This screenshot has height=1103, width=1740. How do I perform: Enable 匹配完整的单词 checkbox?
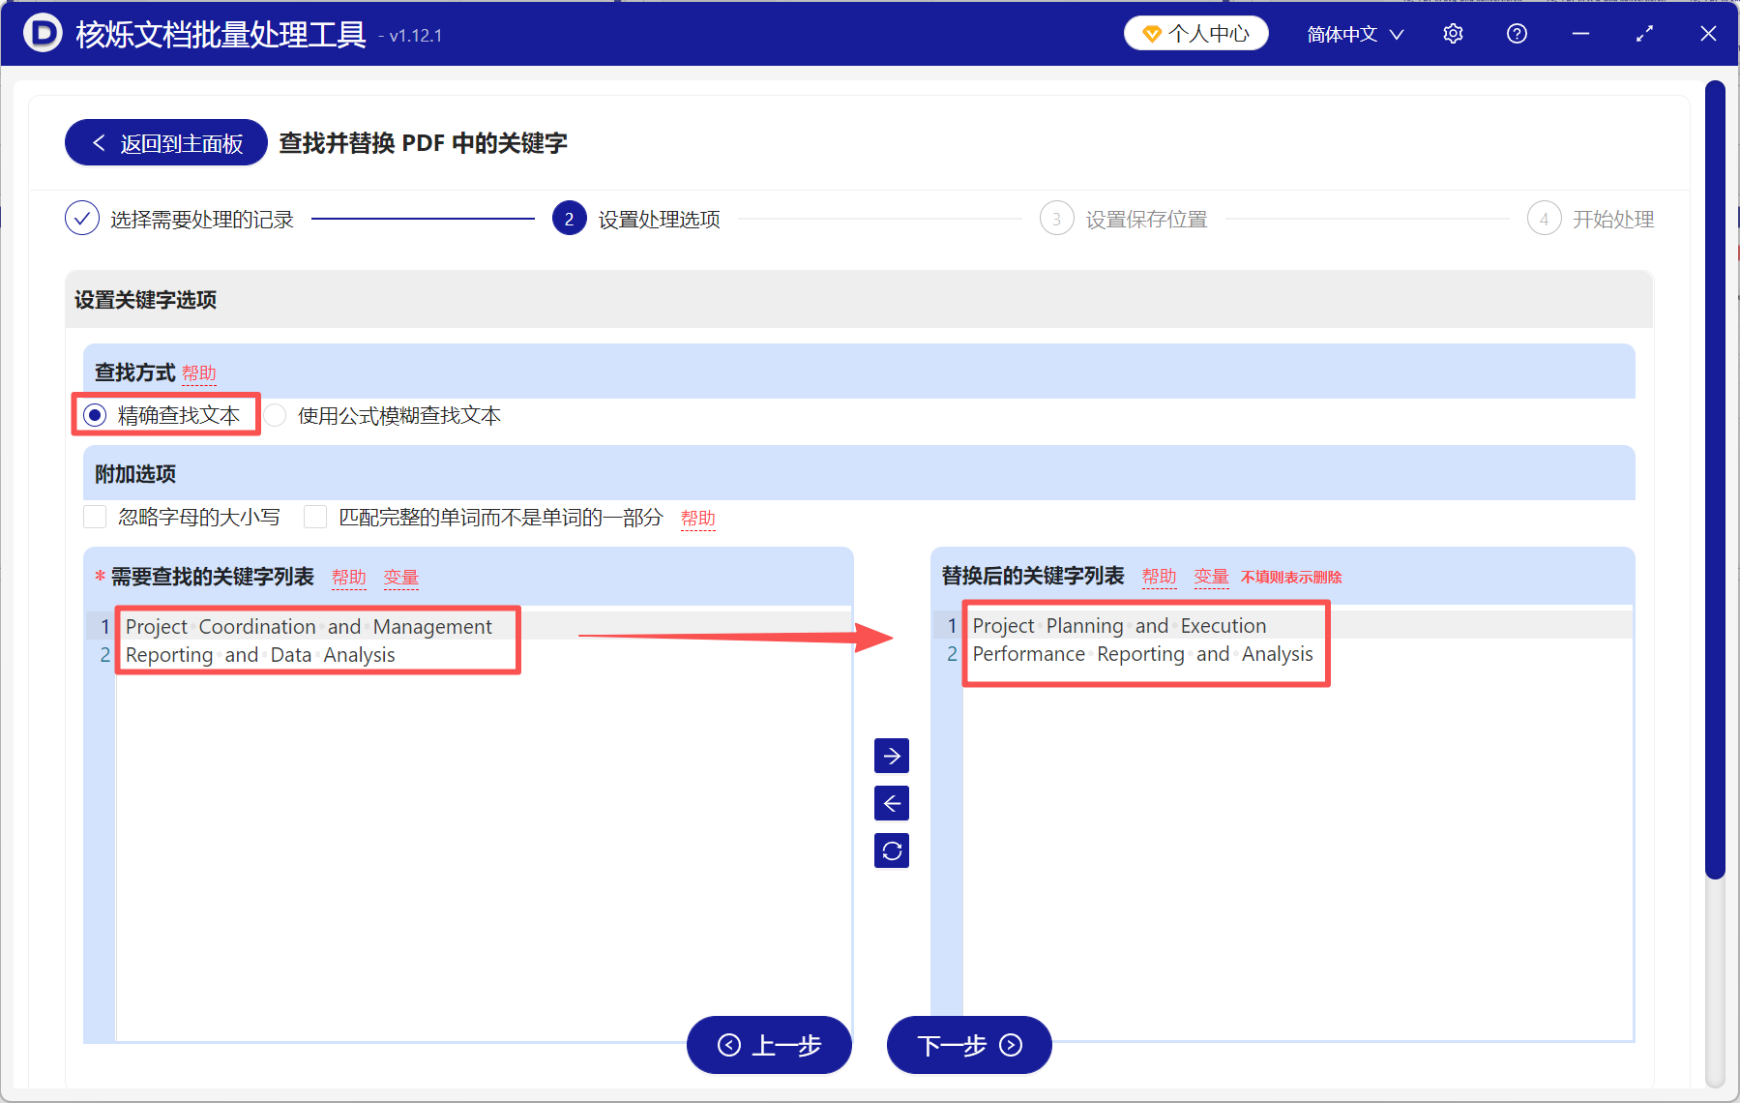pyautogui.click(x=315, y=517)
